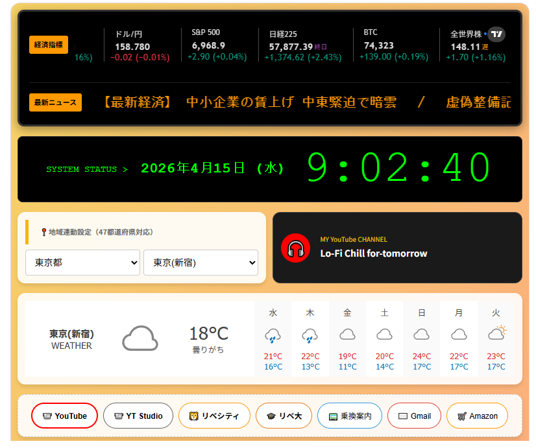Open 乗換案内 transit guide
This screenshot has width=536, height=448.
click(x=350, y=416)
